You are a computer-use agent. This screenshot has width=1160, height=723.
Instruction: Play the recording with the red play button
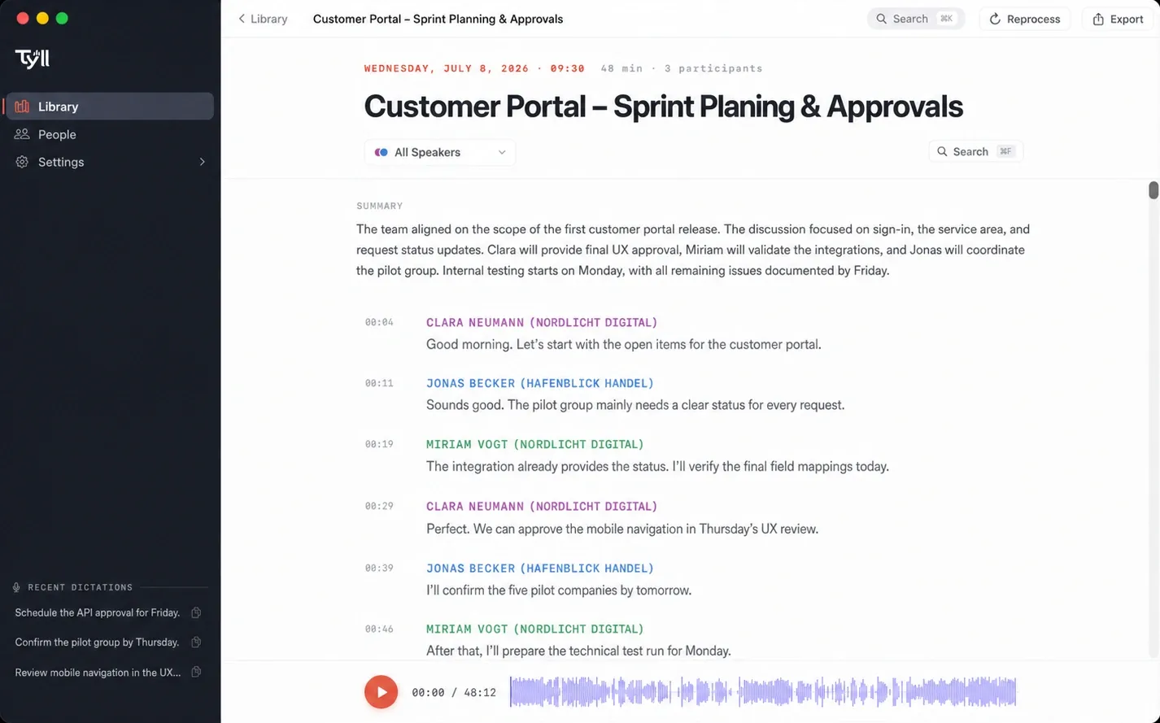381,692
